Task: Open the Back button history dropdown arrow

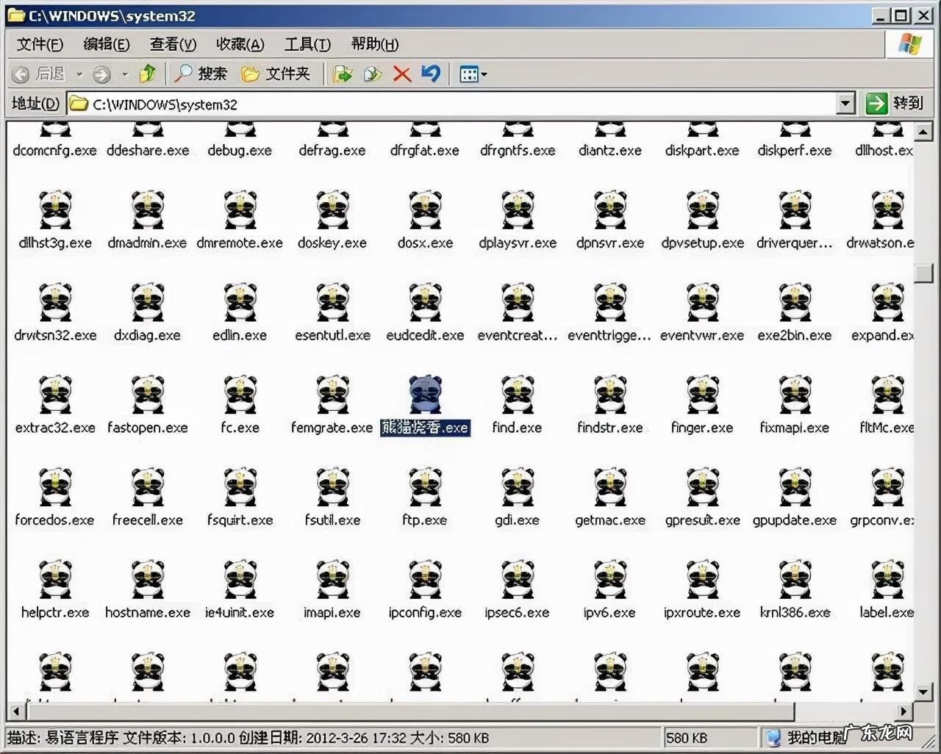Action: coord(79,74)
